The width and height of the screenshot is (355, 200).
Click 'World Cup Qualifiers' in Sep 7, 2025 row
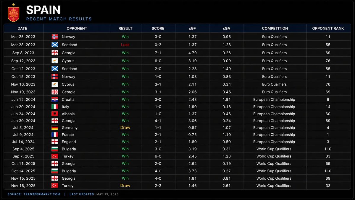(x=274, y=156)
